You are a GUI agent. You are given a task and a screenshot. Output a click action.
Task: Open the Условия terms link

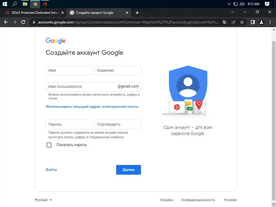point(230,200)
